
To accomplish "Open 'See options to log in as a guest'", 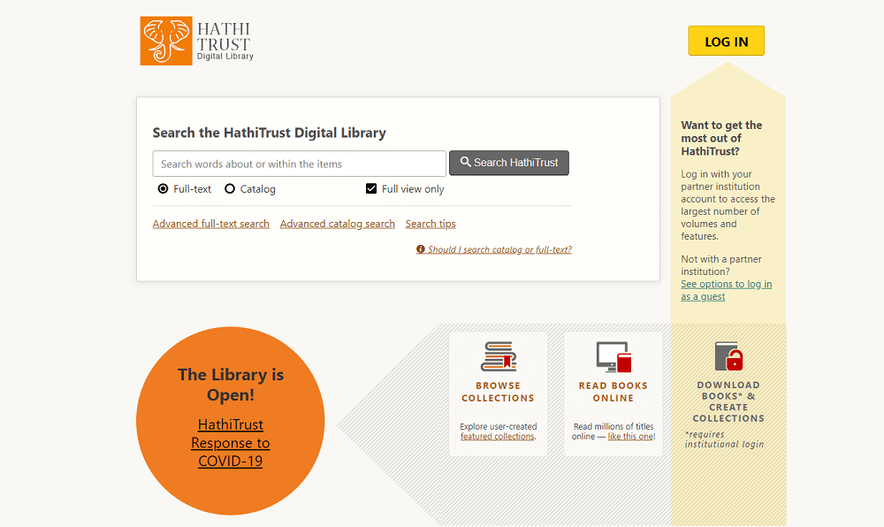I will coord(726,290).
